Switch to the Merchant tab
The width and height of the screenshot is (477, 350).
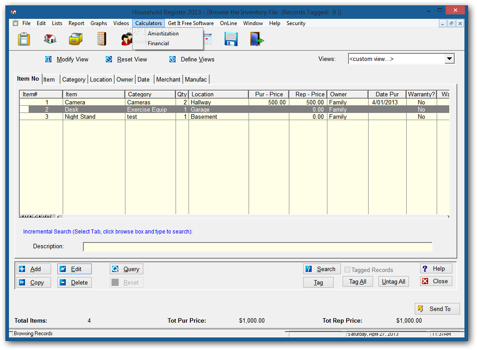pyautogui.click(x=168, y=79)
